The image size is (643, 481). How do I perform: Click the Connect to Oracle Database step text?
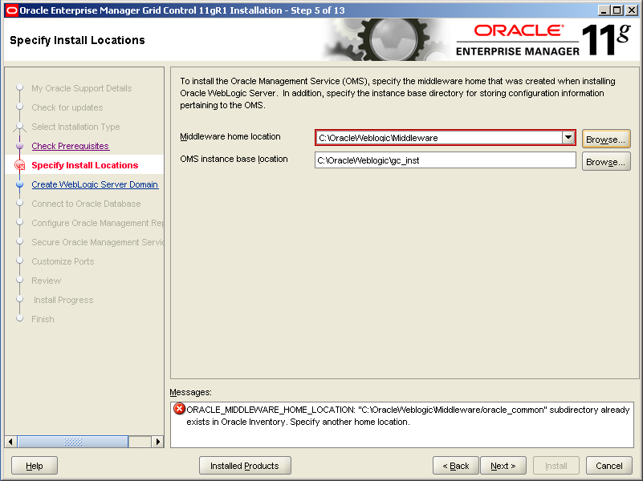86,204
